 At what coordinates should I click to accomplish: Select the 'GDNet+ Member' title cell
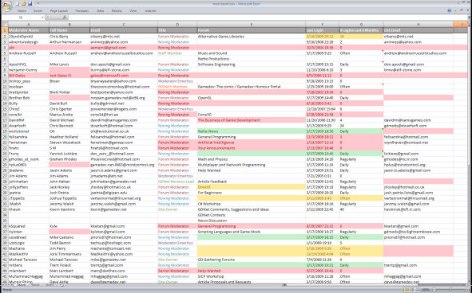177,87
